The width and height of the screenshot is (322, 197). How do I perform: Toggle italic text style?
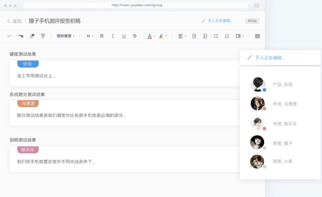click(x=113, y=36)
